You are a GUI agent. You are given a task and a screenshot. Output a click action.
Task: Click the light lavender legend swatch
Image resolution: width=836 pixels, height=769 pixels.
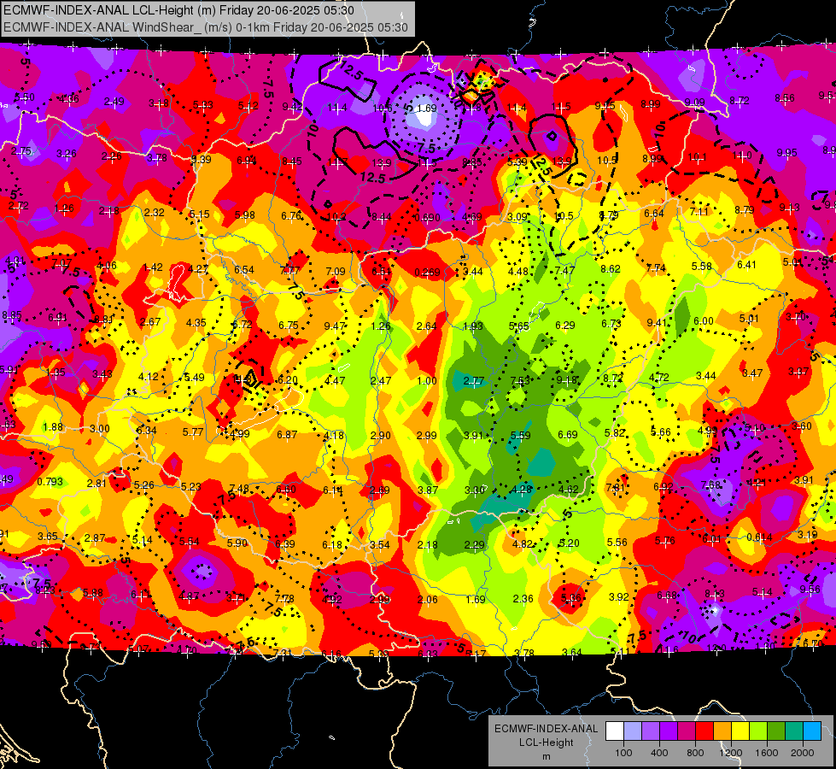(633, 731)
